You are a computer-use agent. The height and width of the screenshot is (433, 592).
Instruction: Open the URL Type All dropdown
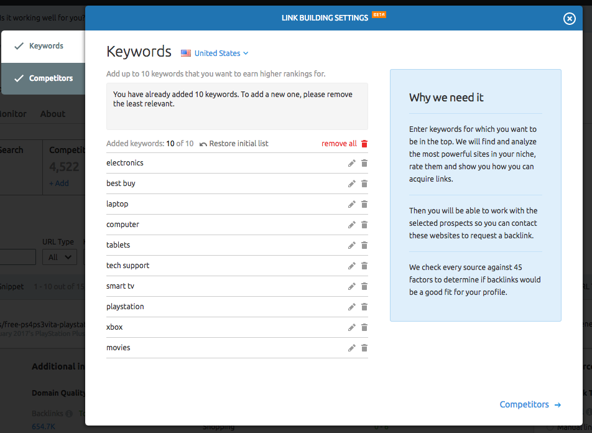pos(60,258)
